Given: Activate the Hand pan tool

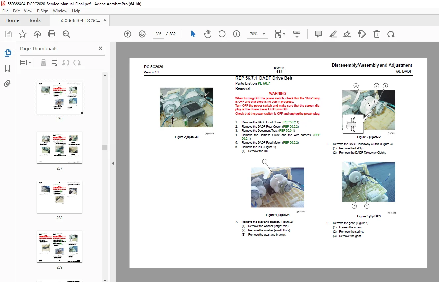Looking at the screenshot, I should click(208, 34).
